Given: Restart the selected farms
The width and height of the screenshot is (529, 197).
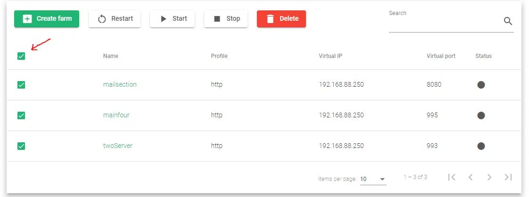Looking at the screenshot, I should [115, 19].
